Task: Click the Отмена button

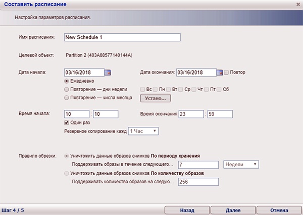Action: click(x=279, y=210)
